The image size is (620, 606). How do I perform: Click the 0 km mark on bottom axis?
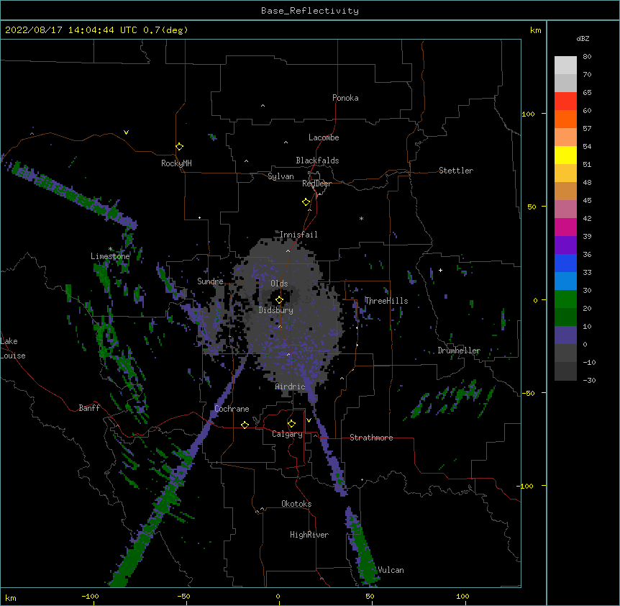(278, 596)
